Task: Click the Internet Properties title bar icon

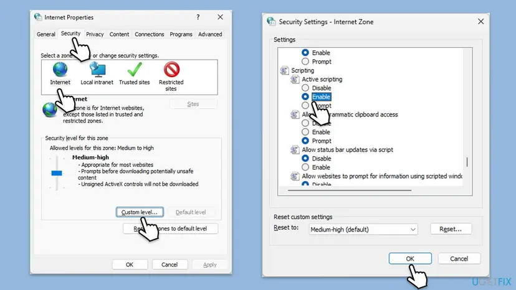Action: coord(38,17)
